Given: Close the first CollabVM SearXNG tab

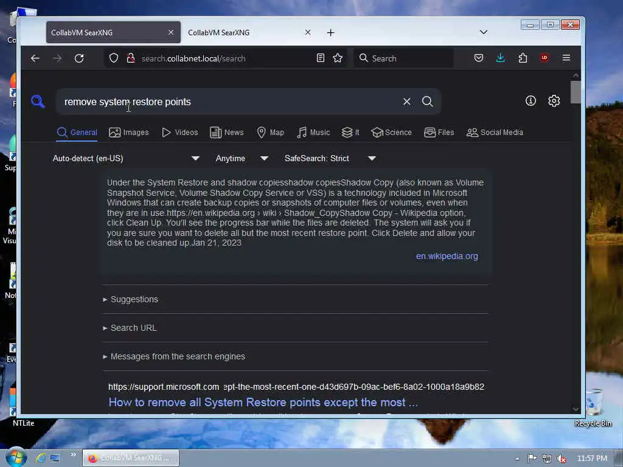Looking at the screenshot, I should click(171, 32).
